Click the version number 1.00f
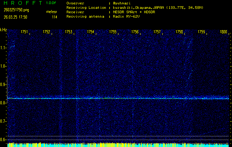 [x=51, y=3]
